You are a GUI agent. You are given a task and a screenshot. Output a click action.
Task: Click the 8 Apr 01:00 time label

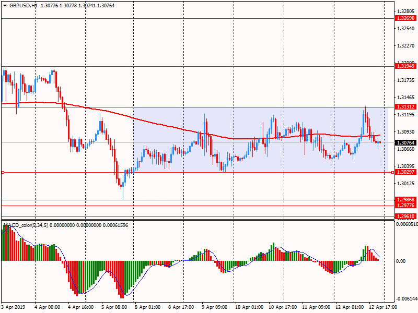point(147,307)
